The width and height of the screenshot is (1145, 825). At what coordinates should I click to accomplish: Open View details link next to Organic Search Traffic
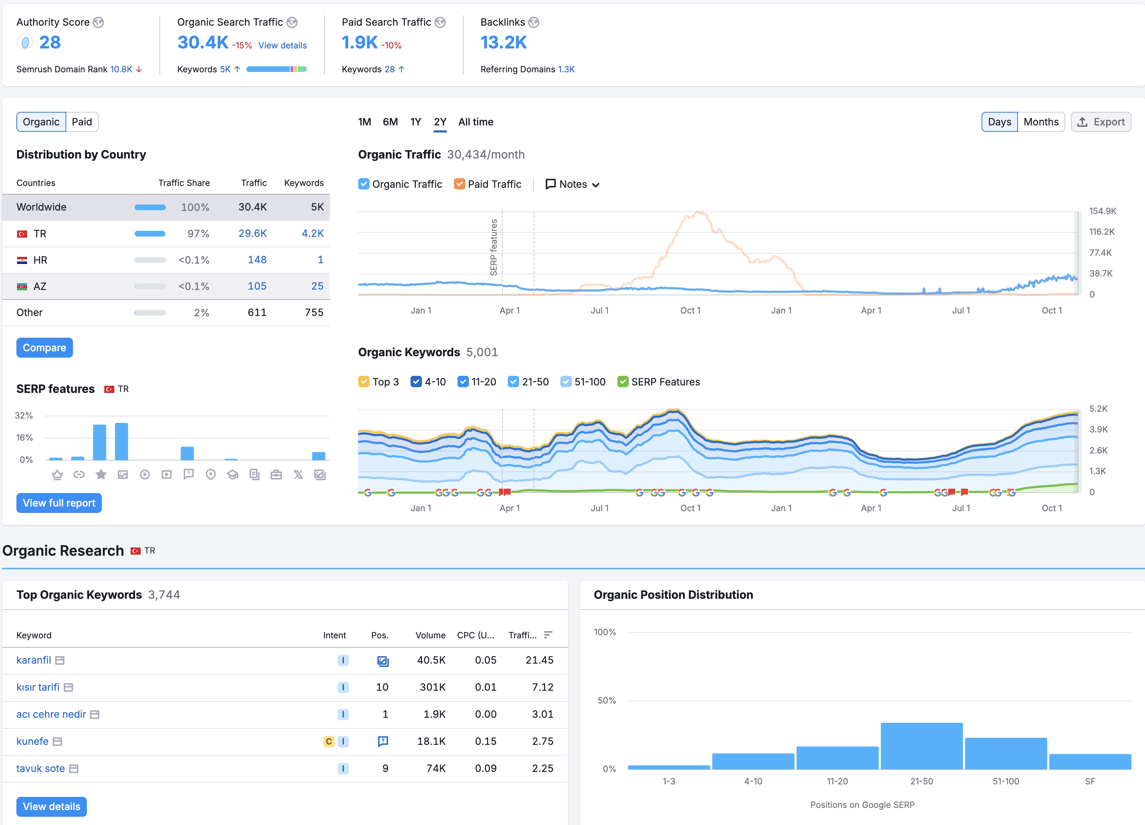tap(283, 46)
